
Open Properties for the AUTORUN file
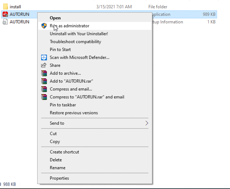[x=59, y=178]
